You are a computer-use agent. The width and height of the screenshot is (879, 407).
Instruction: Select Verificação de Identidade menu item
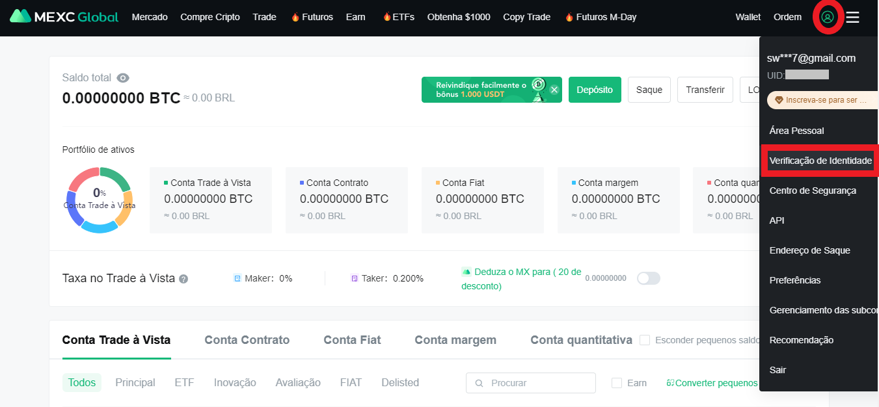tap(820, 161)
